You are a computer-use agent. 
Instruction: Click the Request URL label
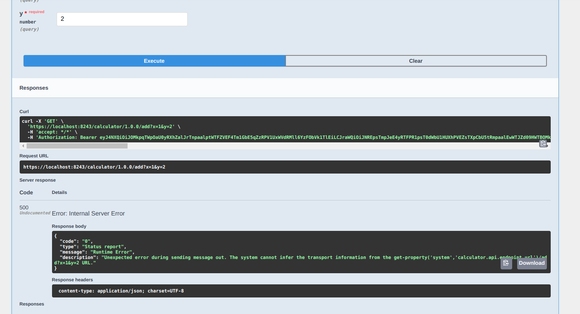pos(34,156)
